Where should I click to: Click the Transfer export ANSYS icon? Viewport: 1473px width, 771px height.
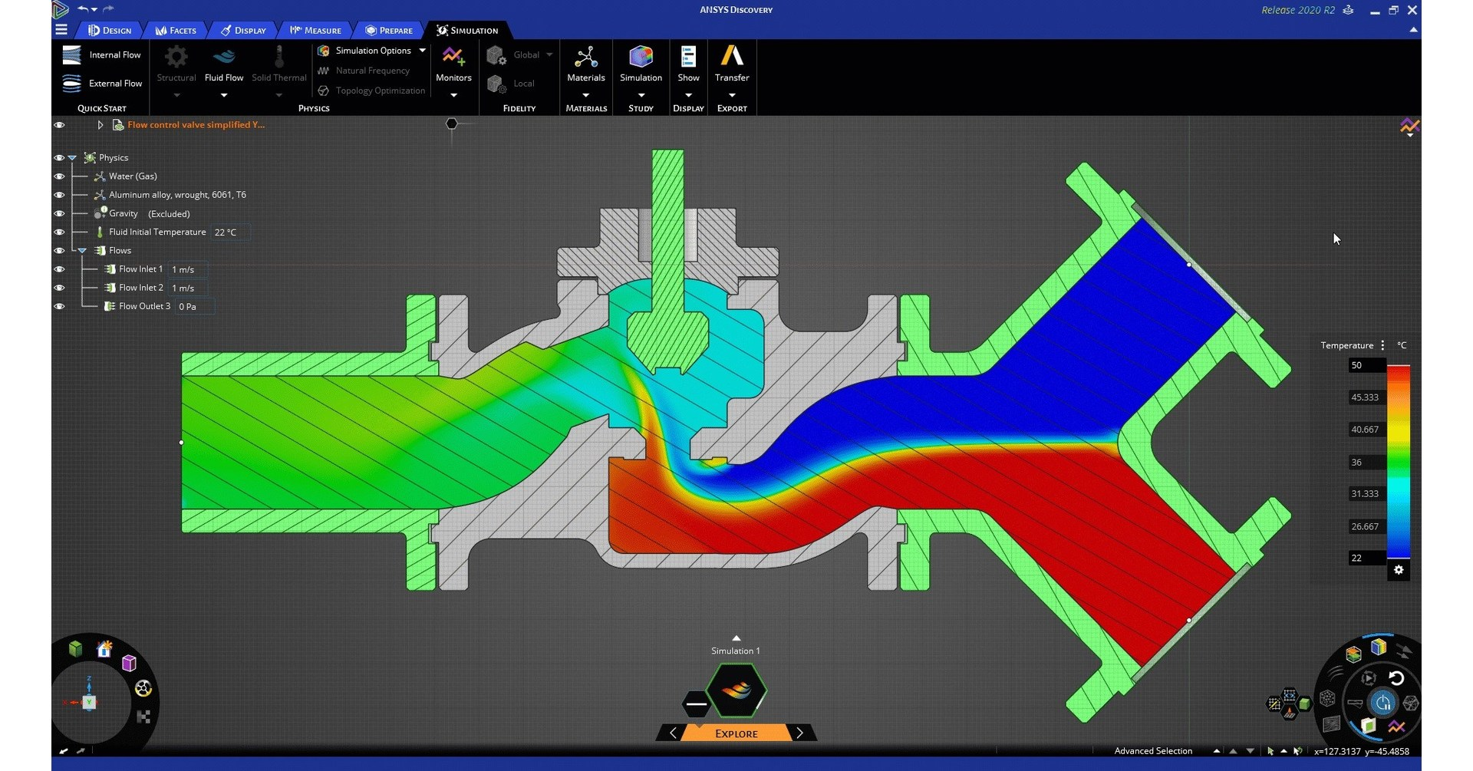[x=732, y=56]
